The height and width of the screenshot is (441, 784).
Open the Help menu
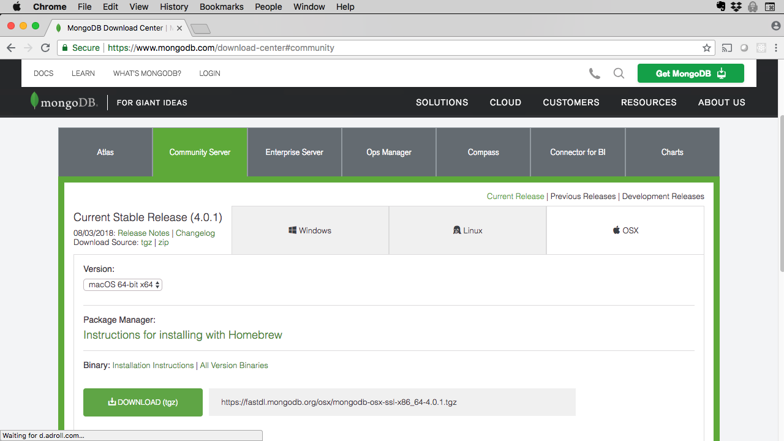point(345,7)
